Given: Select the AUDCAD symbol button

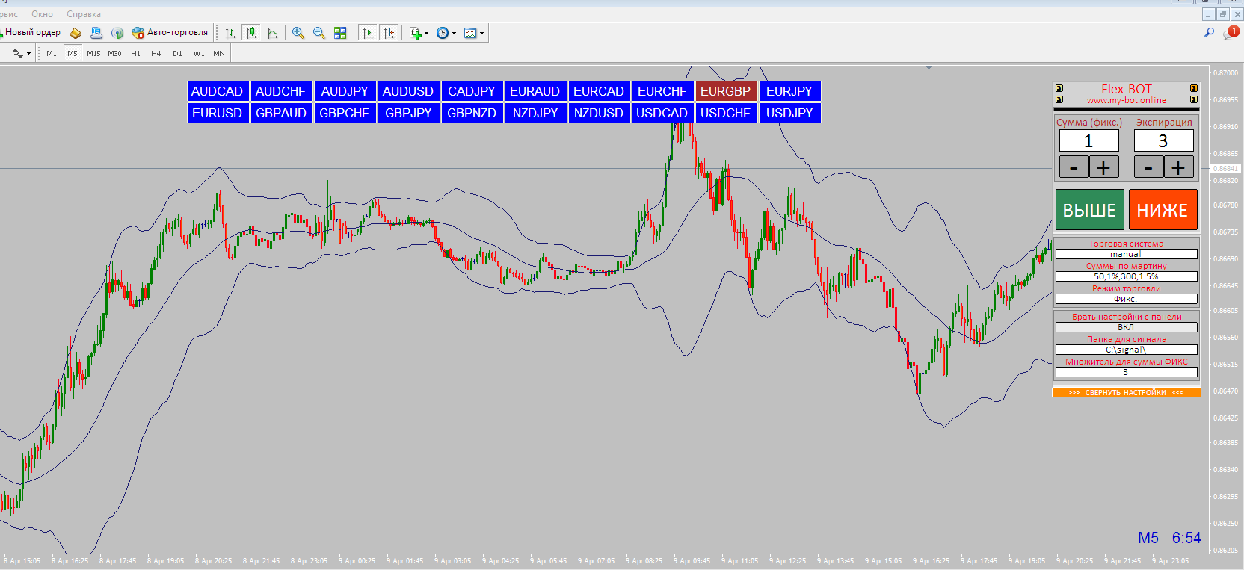Looking at the screenshot, I should [218, 91].
